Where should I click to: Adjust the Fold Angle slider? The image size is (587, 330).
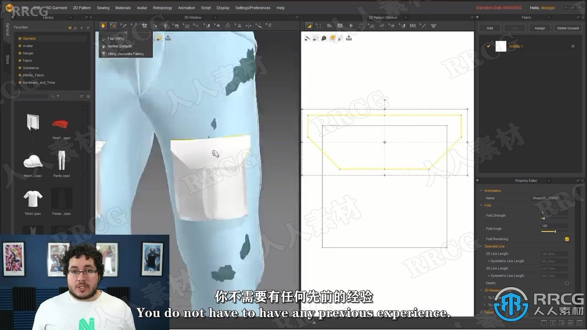555,231
